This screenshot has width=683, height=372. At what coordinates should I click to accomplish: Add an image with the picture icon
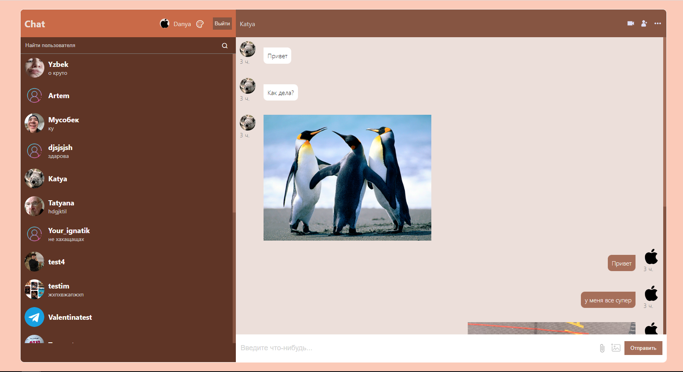click(x=616, y=348)
